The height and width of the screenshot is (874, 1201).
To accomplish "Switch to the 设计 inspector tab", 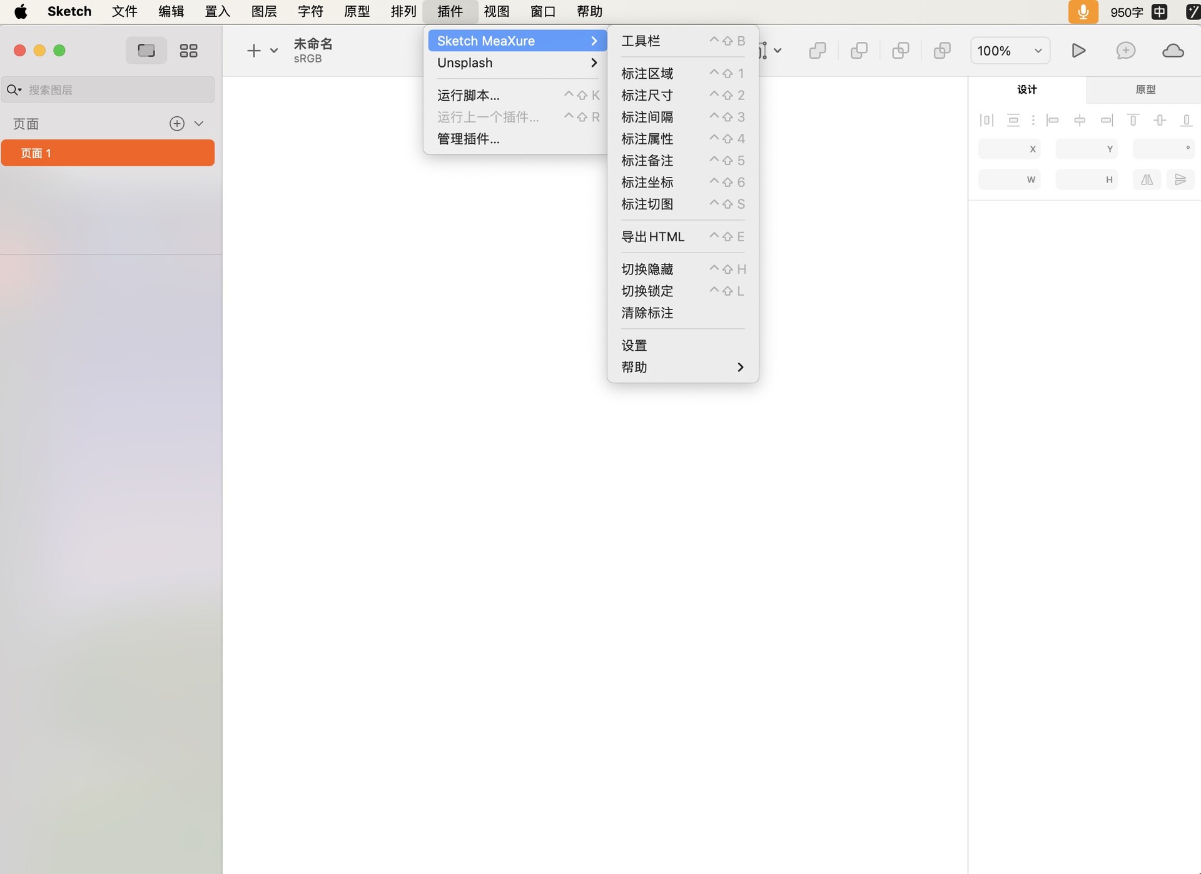I will 1027,89.
